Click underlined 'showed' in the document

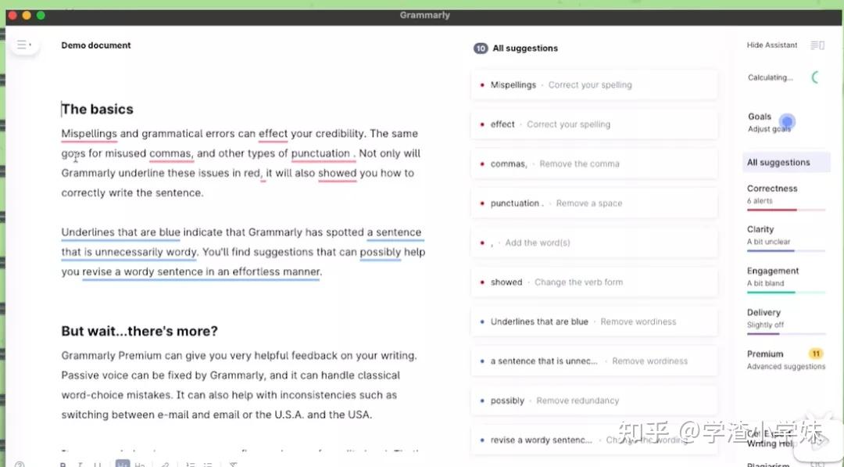pos(337,173)
